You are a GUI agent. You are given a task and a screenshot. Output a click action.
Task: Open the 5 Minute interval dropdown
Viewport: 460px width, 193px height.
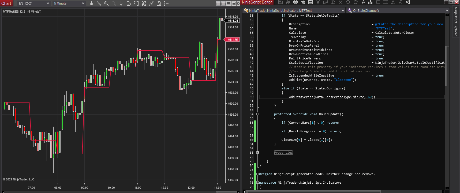pyautogui.click(x=69, y=3)
